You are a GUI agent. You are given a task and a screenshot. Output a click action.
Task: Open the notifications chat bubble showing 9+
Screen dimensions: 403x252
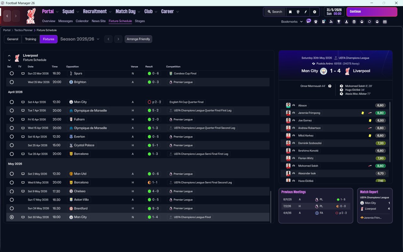pos(309,21)
